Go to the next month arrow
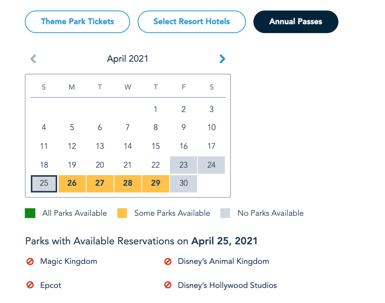The width and height of the screenshot is (385, 303). [x=222, y=59]
